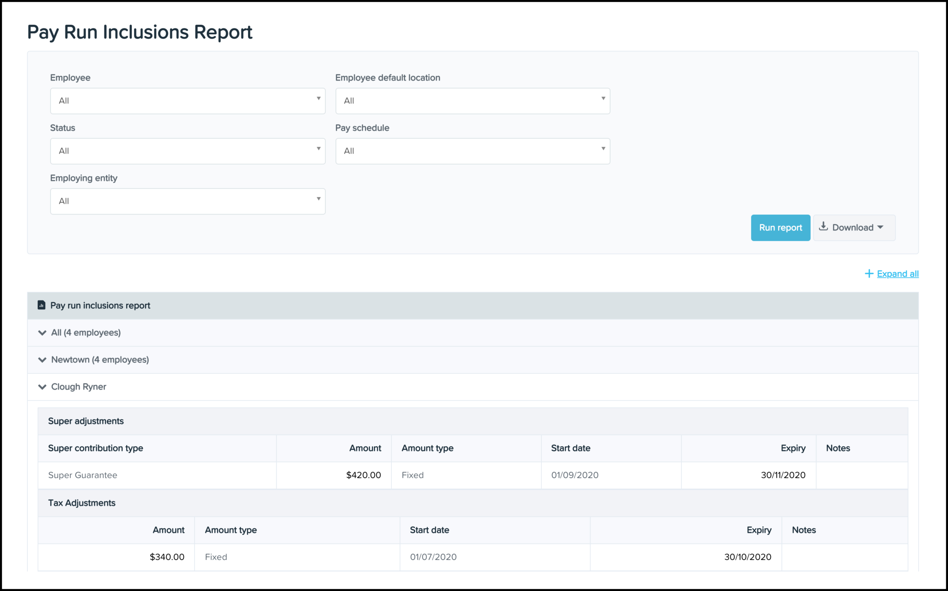Open the Employee dropdown
The width and height of the screenshot is (948, 591).
point(188,101)
